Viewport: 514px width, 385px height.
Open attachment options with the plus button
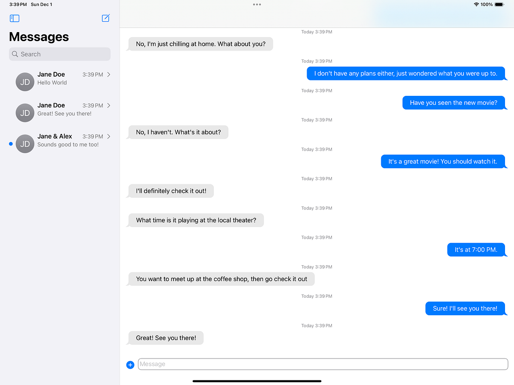coord(130,364)
